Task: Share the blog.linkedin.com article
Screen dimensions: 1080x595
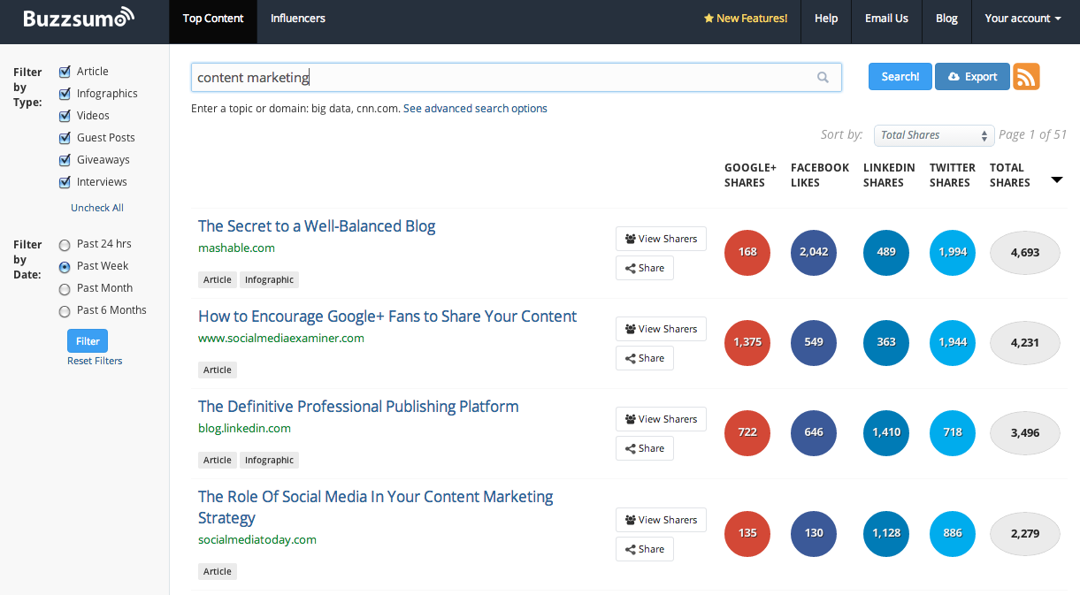Action: pos(645,448)
